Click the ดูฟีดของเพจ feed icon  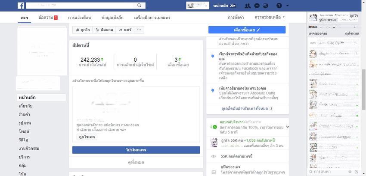[x=213, y=172]
